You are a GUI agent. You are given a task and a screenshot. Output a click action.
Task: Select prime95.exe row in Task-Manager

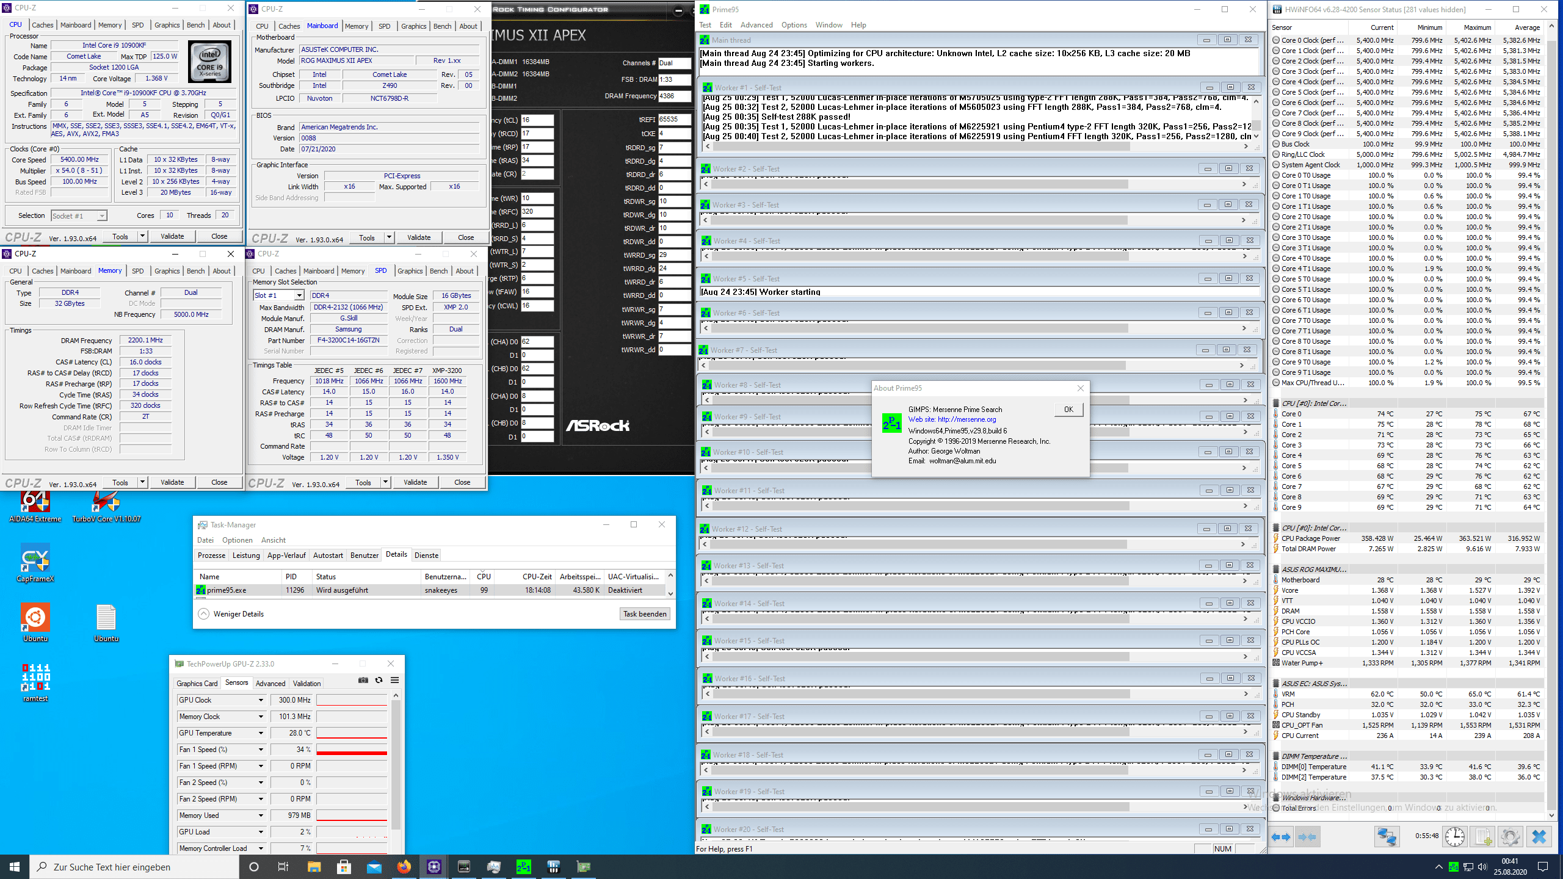[x=429, y=590]
